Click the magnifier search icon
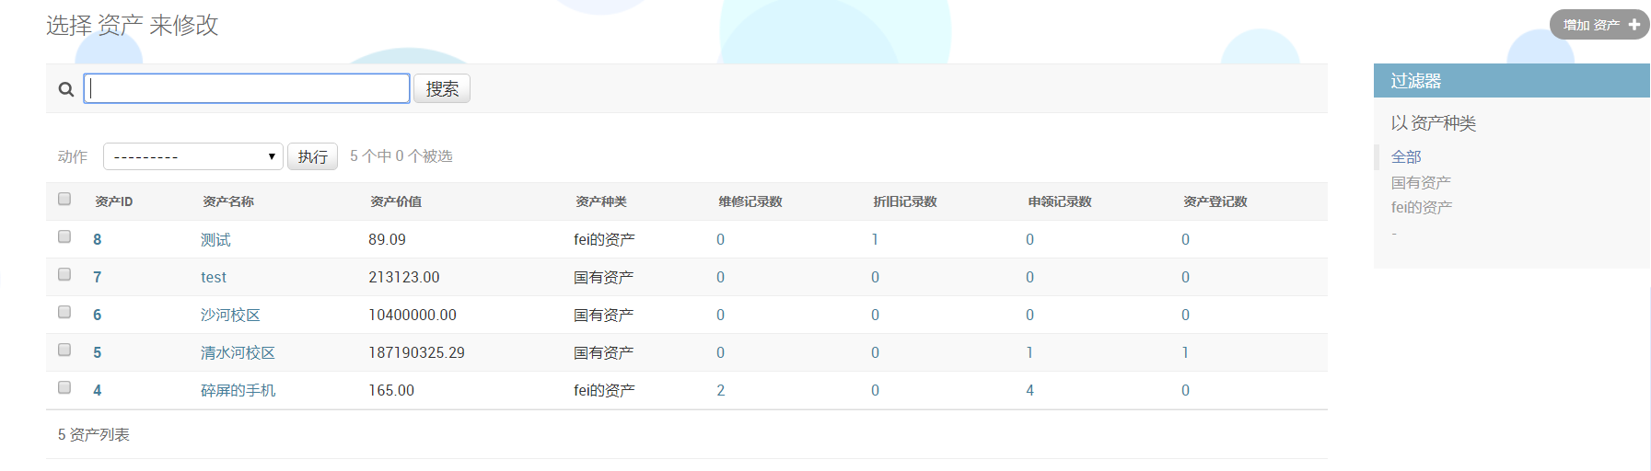Screen dimensions: 1651x471 click(66, 89)
